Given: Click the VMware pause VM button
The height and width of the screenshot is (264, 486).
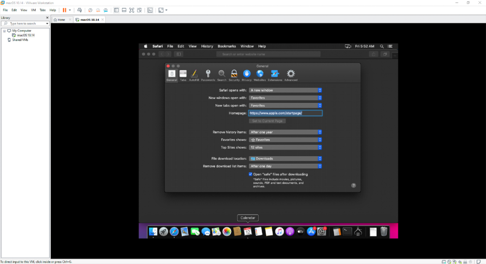Looking at the screenshot, I should (65, 10).
